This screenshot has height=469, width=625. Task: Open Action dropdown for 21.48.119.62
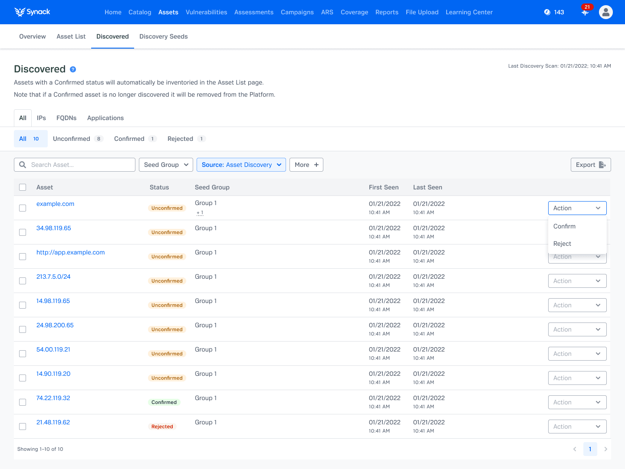click(x=577, y=427)
